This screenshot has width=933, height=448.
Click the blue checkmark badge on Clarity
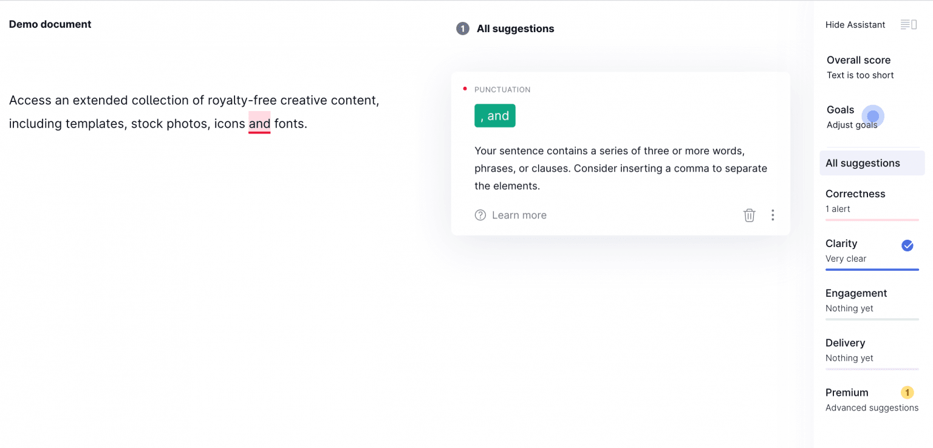point(907,245)
